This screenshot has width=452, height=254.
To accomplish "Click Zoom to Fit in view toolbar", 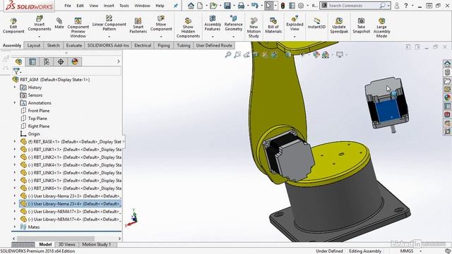I will point(227,54).
